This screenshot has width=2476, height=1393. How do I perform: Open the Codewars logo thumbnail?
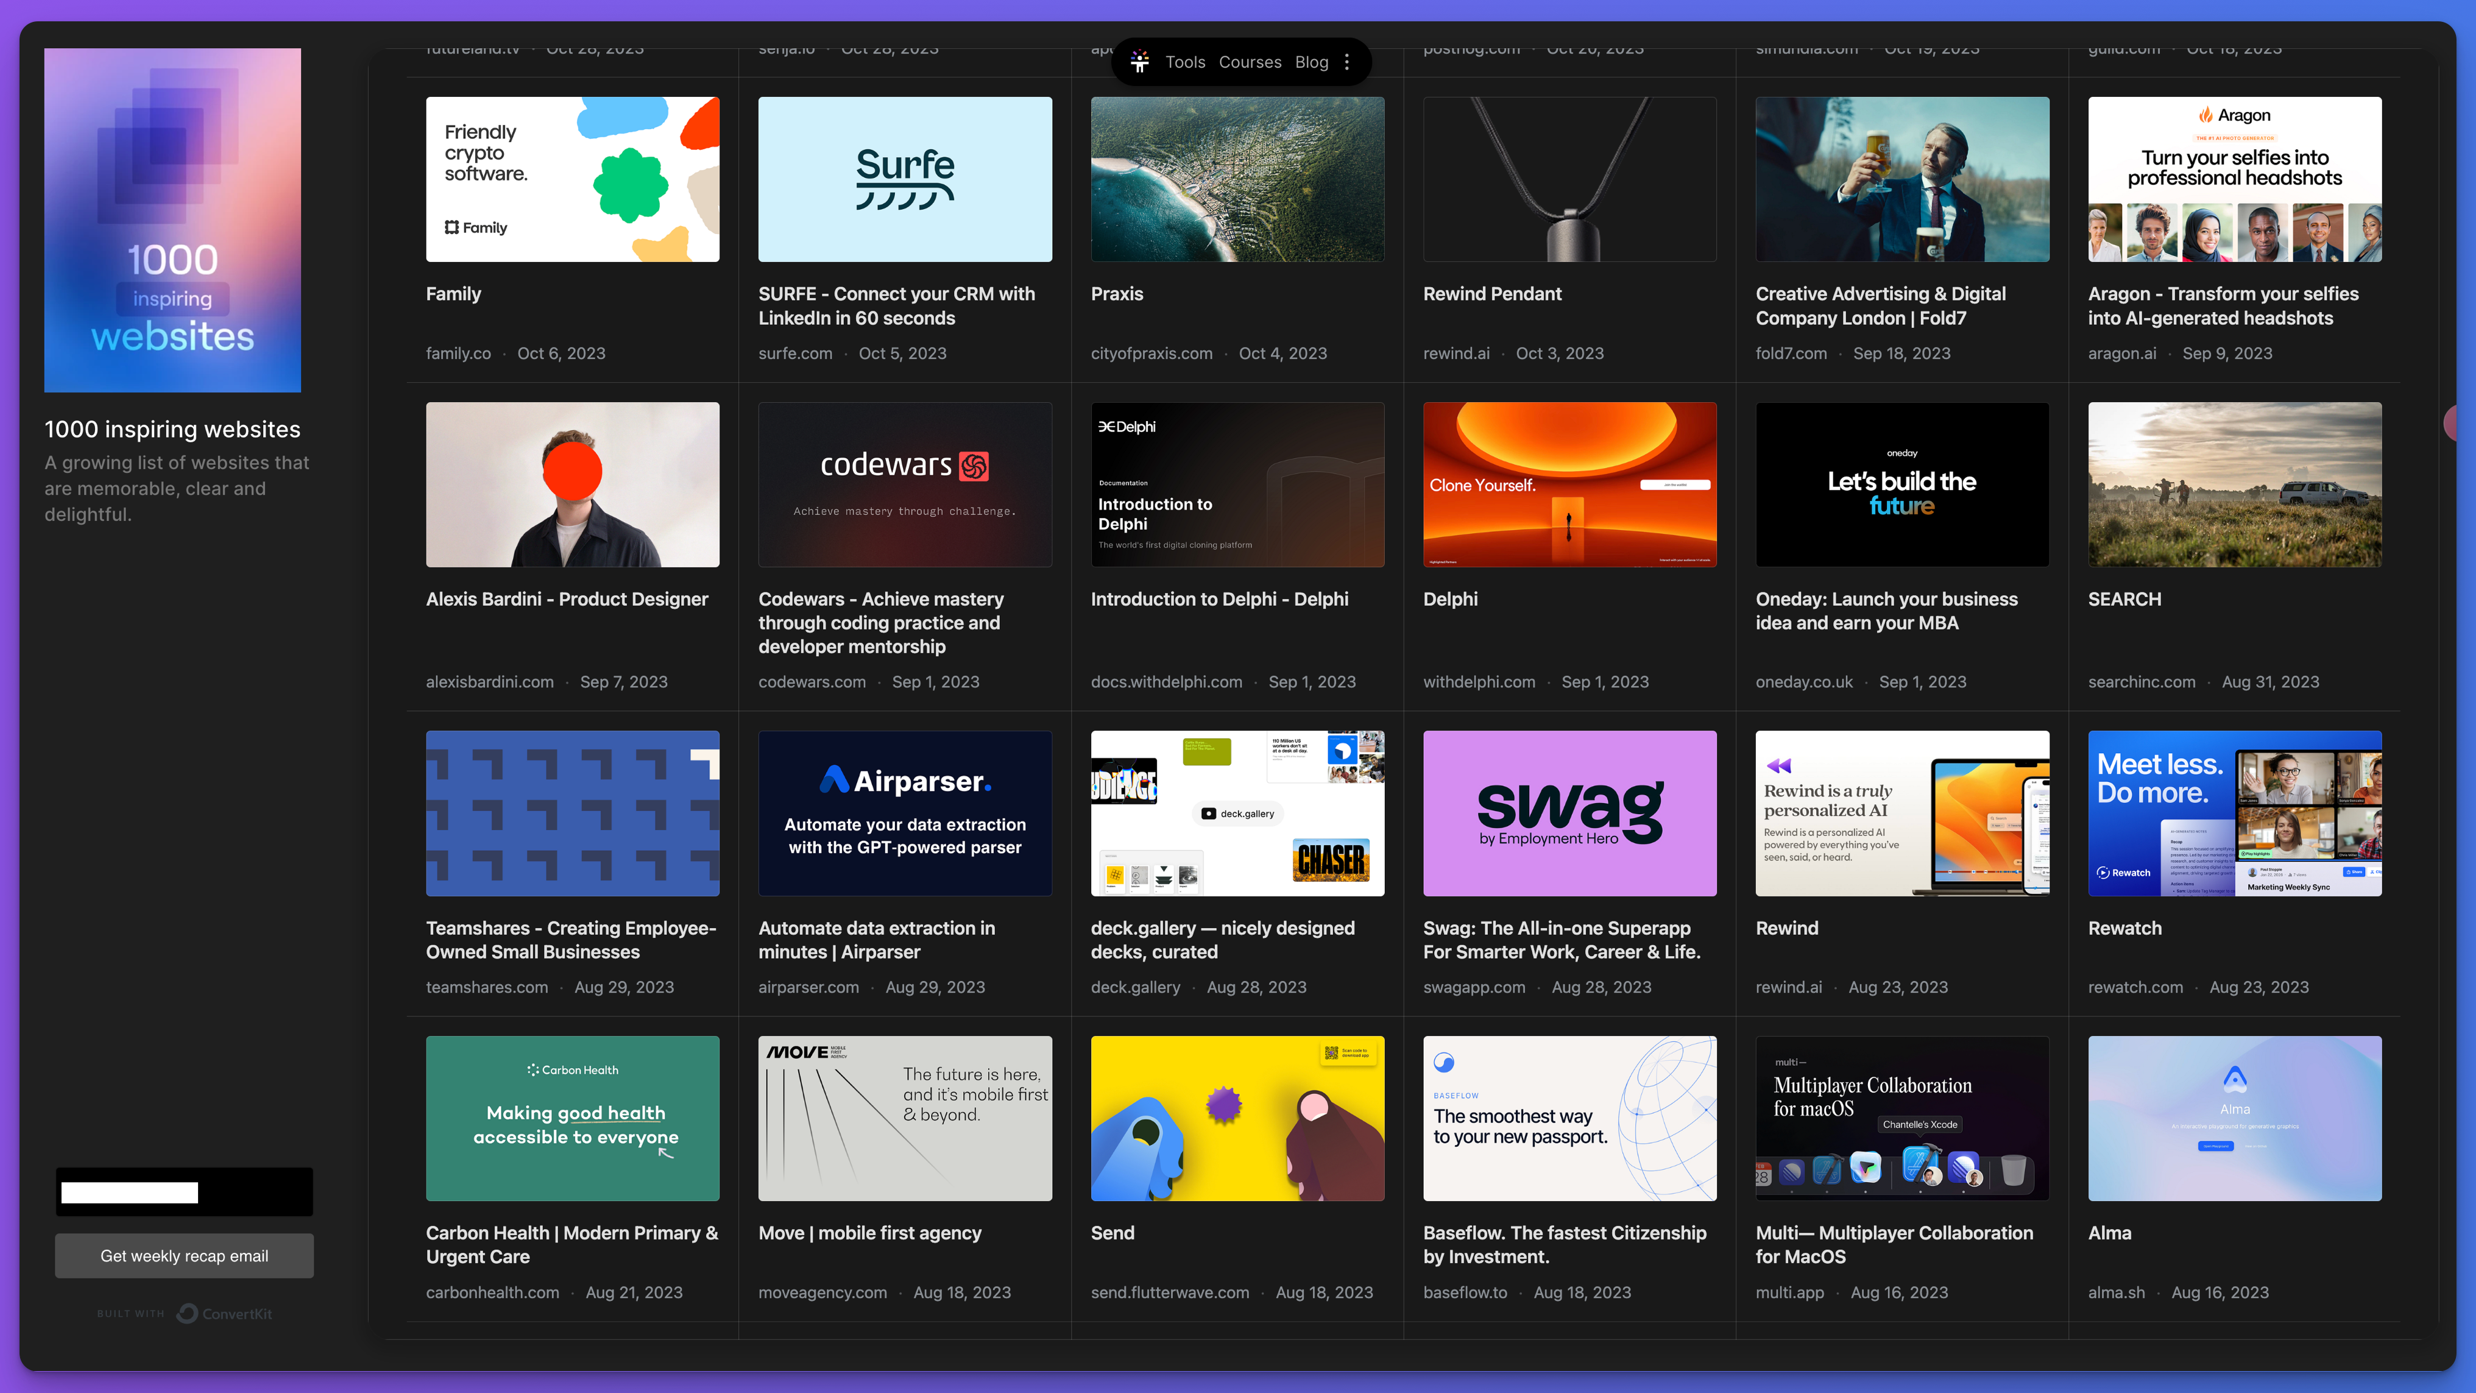[905, 484]
